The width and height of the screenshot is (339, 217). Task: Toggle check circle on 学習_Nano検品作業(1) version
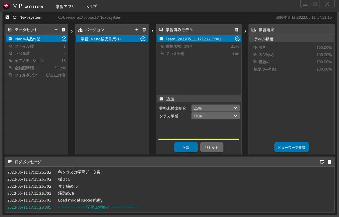click(x=143, y=39)
